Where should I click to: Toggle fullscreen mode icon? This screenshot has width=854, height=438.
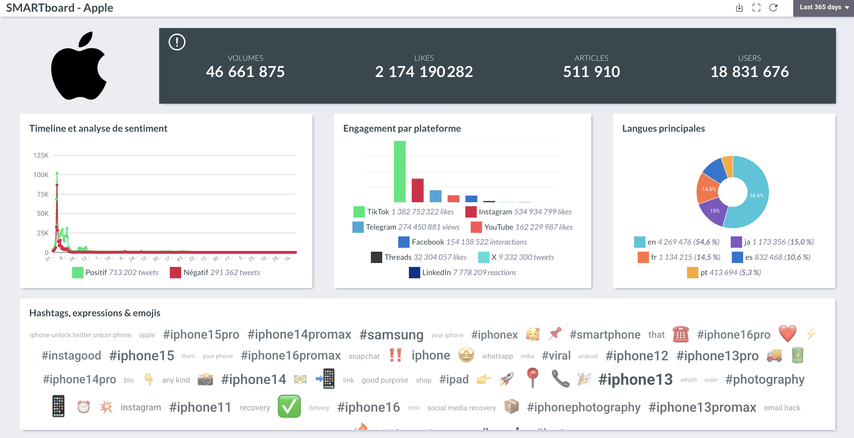coord(756,8)
